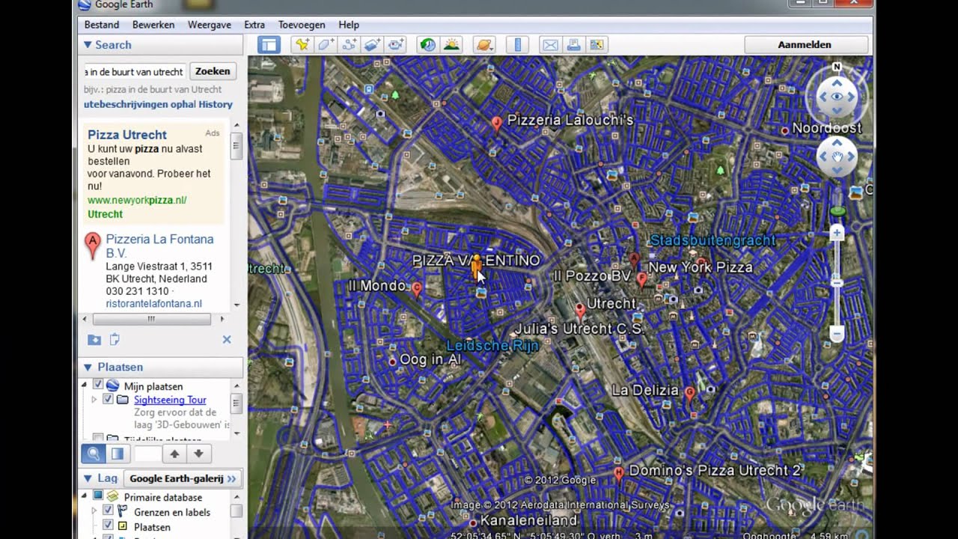Click the hand move joystick on map
The width and height of the screenshot is (958, 539).
coord(837,156)
